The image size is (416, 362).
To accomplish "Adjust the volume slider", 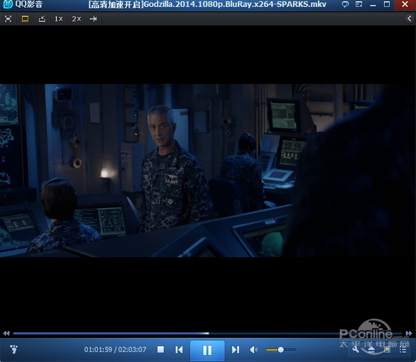I will coord(281,350).
